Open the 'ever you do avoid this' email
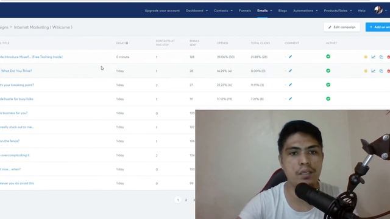 pyautogui.click(x=17, y=183)
